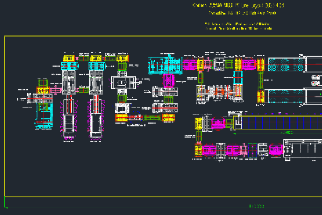Click the green text near the bottom border
This screenshot has height=215, width=322.
pyautogui.click(x=257, y=206)
